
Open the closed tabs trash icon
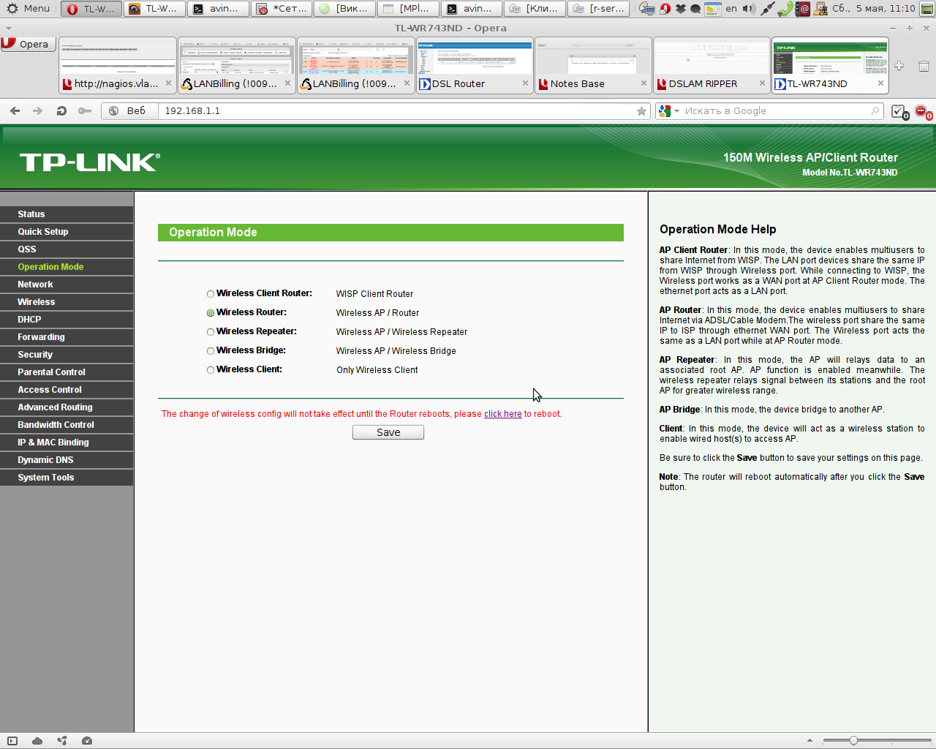924,66
